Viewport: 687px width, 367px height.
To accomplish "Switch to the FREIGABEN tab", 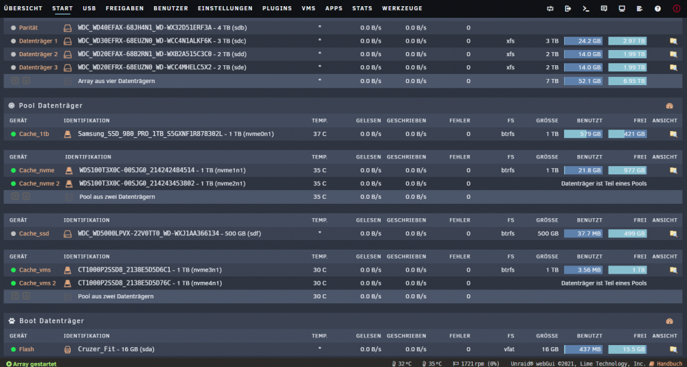I will click(125, 8).
